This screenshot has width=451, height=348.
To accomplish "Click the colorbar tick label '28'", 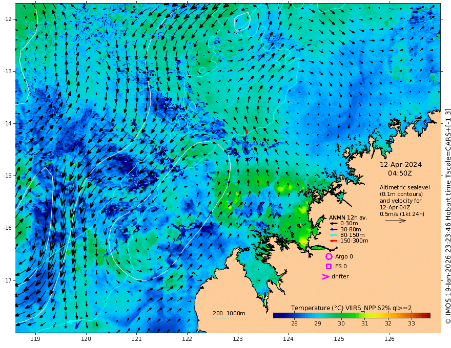I will point(294,323).
